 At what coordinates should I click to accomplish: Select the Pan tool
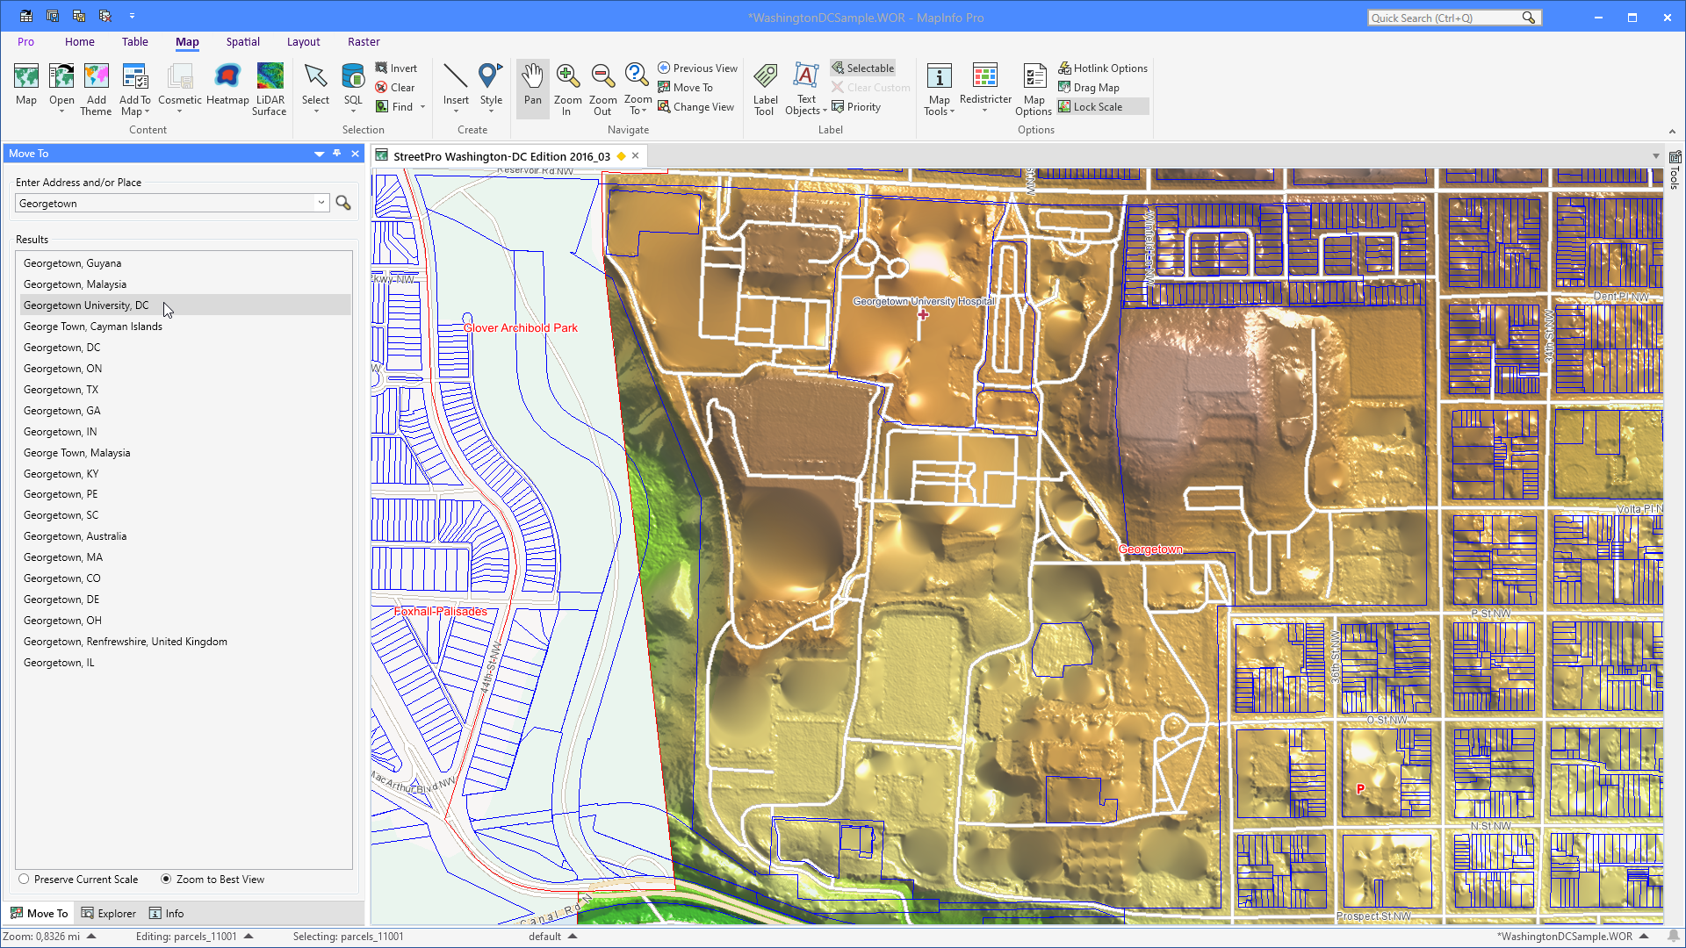(x=532, y=88)
